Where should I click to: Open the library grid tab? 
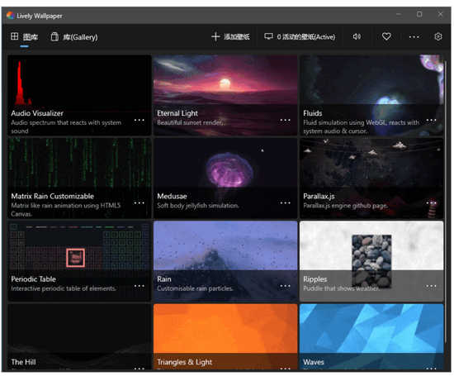[x=24, y=37]
